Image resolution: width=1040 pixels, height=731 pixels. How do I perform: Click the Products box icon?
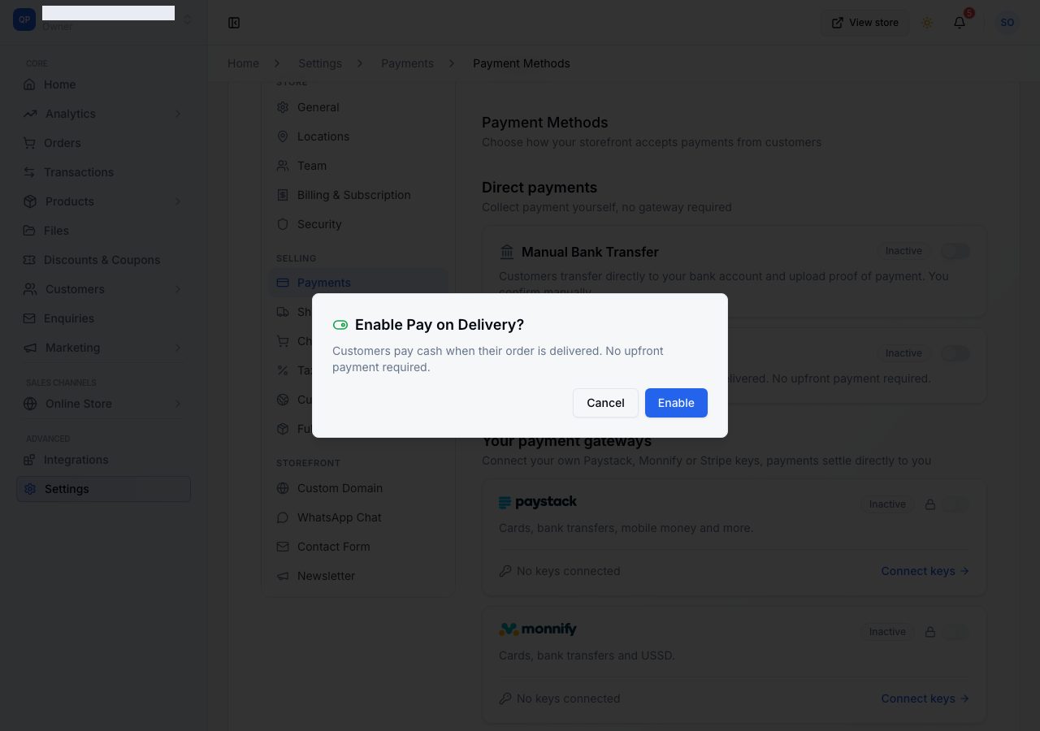pyautogui.click(x=30, y=201)
